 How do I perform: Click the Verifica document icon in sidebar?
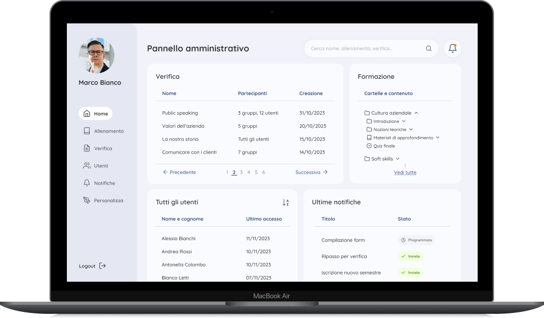[x=87, y=148]
